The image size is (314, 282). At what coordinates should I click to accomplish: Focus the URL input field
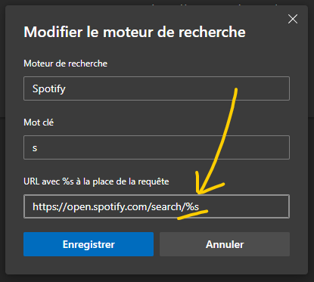pyautogui.click(x=157, y=206)
